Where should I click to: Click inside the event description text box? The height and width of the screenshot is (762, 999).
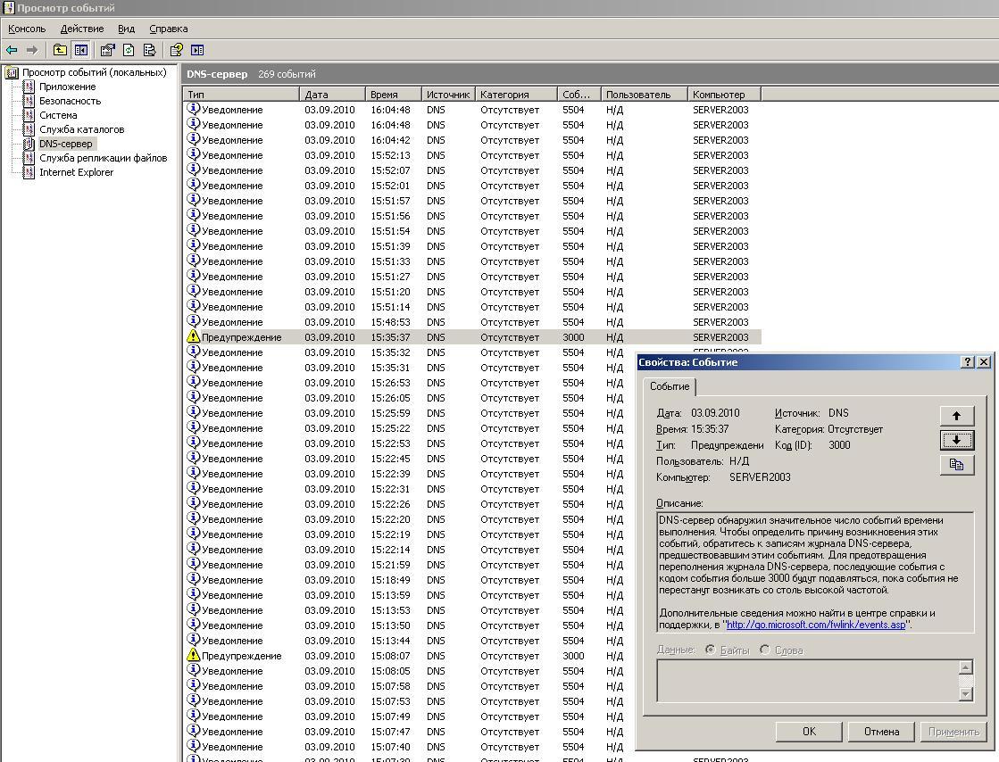pyautogui.click(x=815, y=572)
